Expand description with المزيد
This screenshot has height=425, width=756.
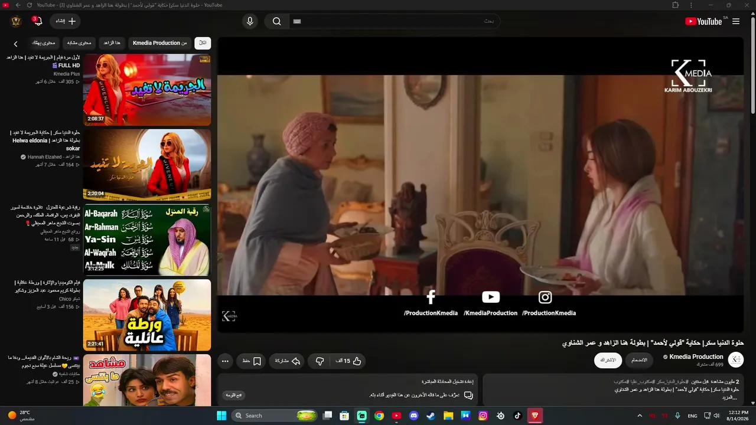729,398
